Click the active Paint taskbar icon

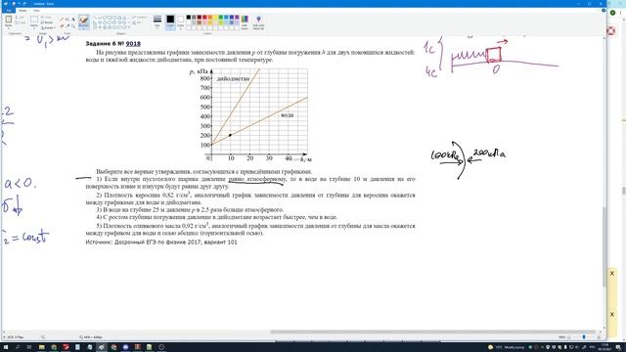[x=102, y=347]
